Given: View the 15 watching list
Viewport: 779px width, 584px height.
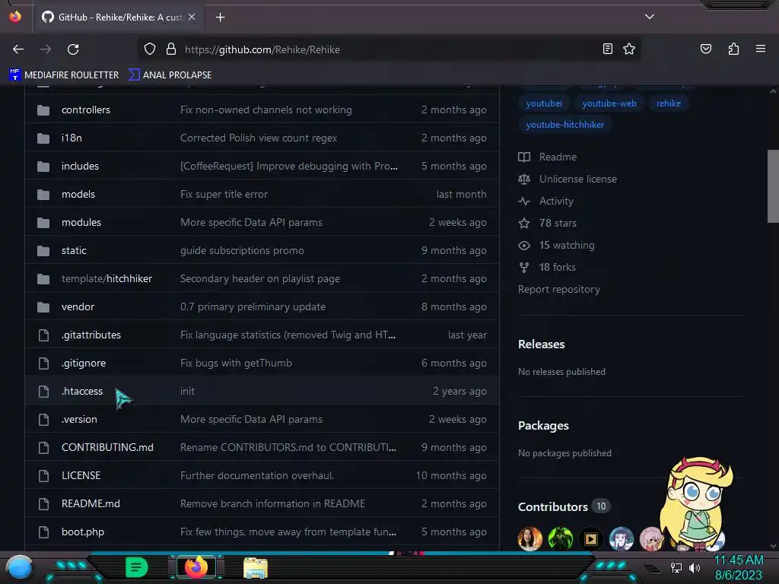Looking at the screenshot, I should 556,246.
